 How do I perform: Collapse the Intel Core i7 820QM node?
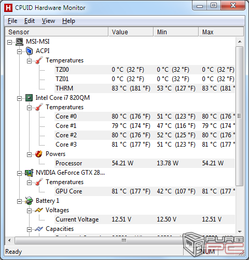tap(20, 98)
